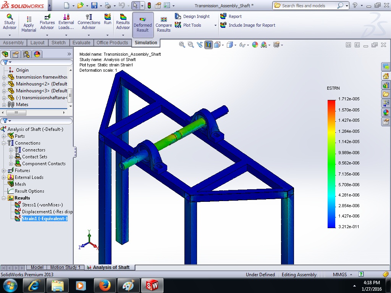Toggle the Deformed Result view
391x293 pixels.
(143, 25)
